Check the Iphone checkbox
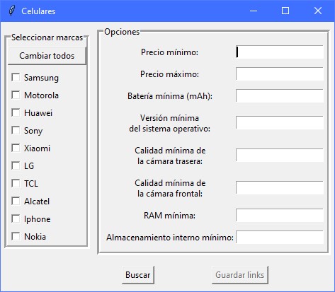This screenshot has width=335, height=292. pos(16,218)
